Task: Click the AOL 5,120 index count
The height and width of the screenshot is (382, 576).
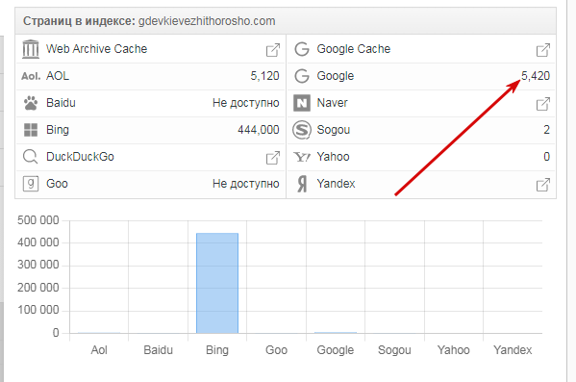Action: [264, 76]
